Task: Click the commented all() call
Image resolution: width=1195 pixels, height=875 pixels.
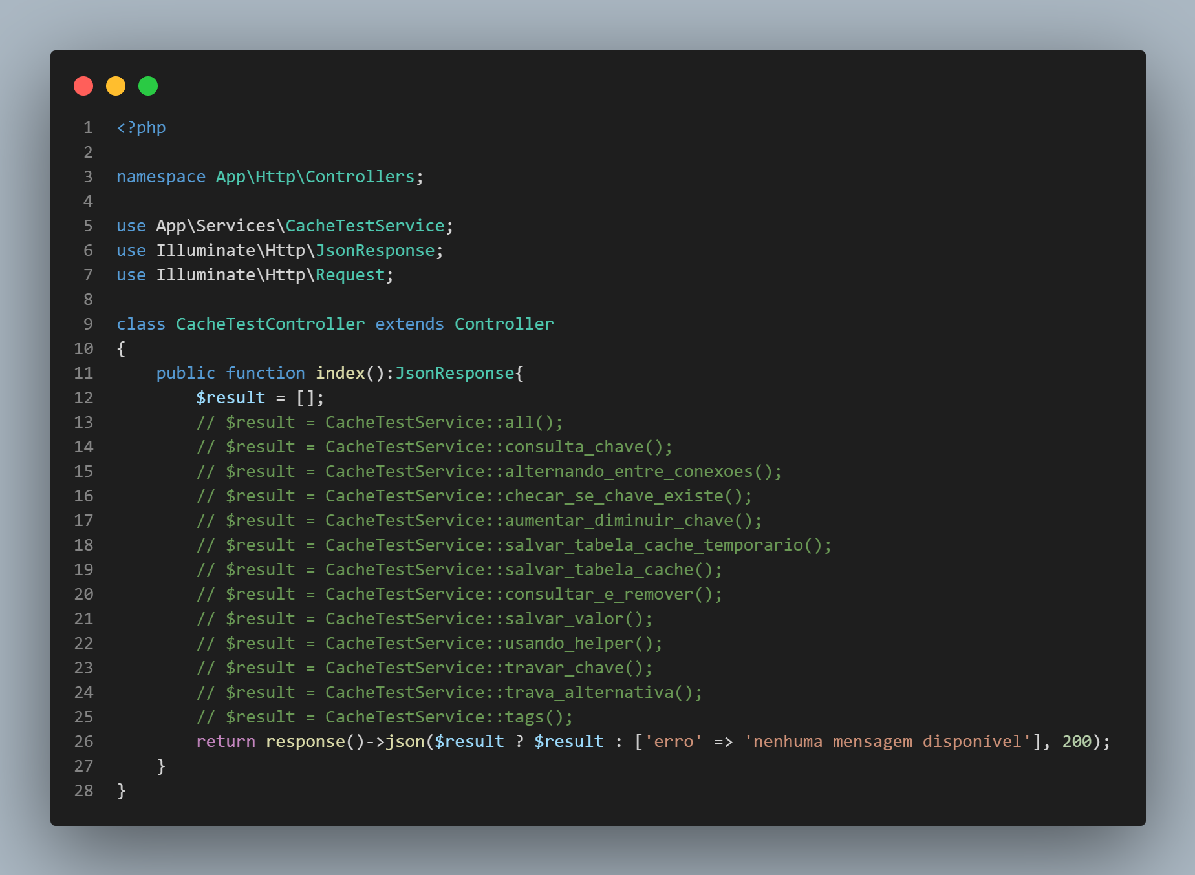Action: click(x=380, y=423)
